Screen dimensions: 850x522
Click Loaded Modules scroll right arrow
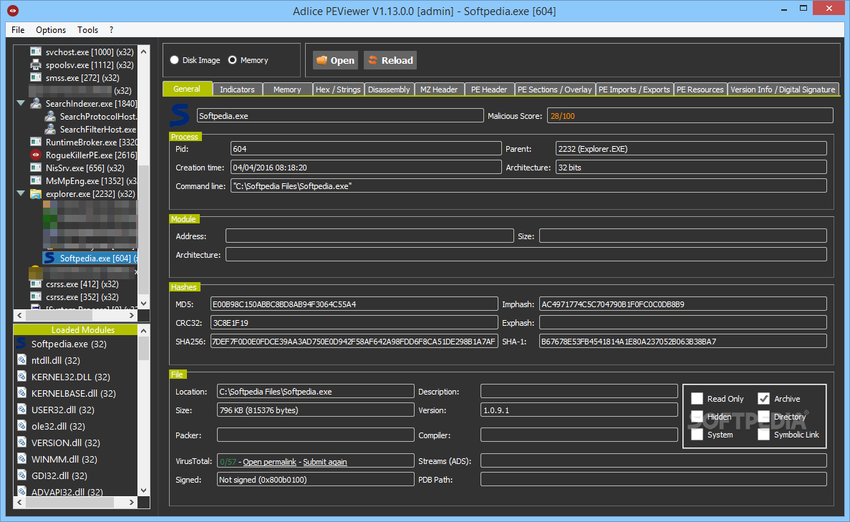(132, 503)
